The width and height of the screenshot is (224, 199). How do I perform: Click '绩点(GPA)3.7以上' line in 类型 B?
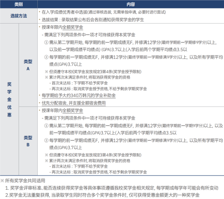click(x=66, y=147)
